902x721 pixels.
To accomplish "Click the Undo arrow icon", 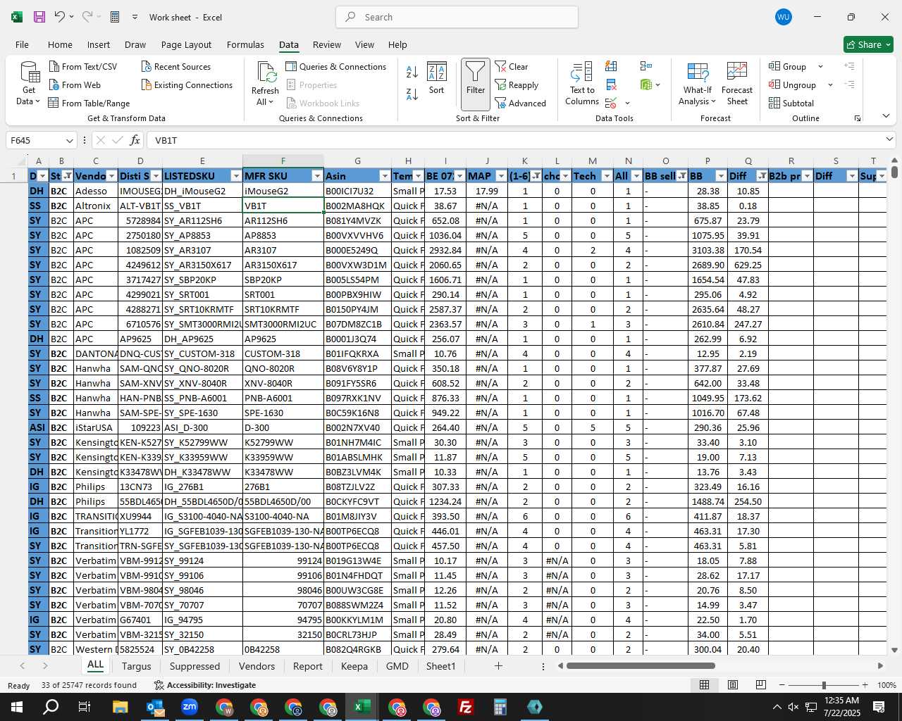I will 60,17.
